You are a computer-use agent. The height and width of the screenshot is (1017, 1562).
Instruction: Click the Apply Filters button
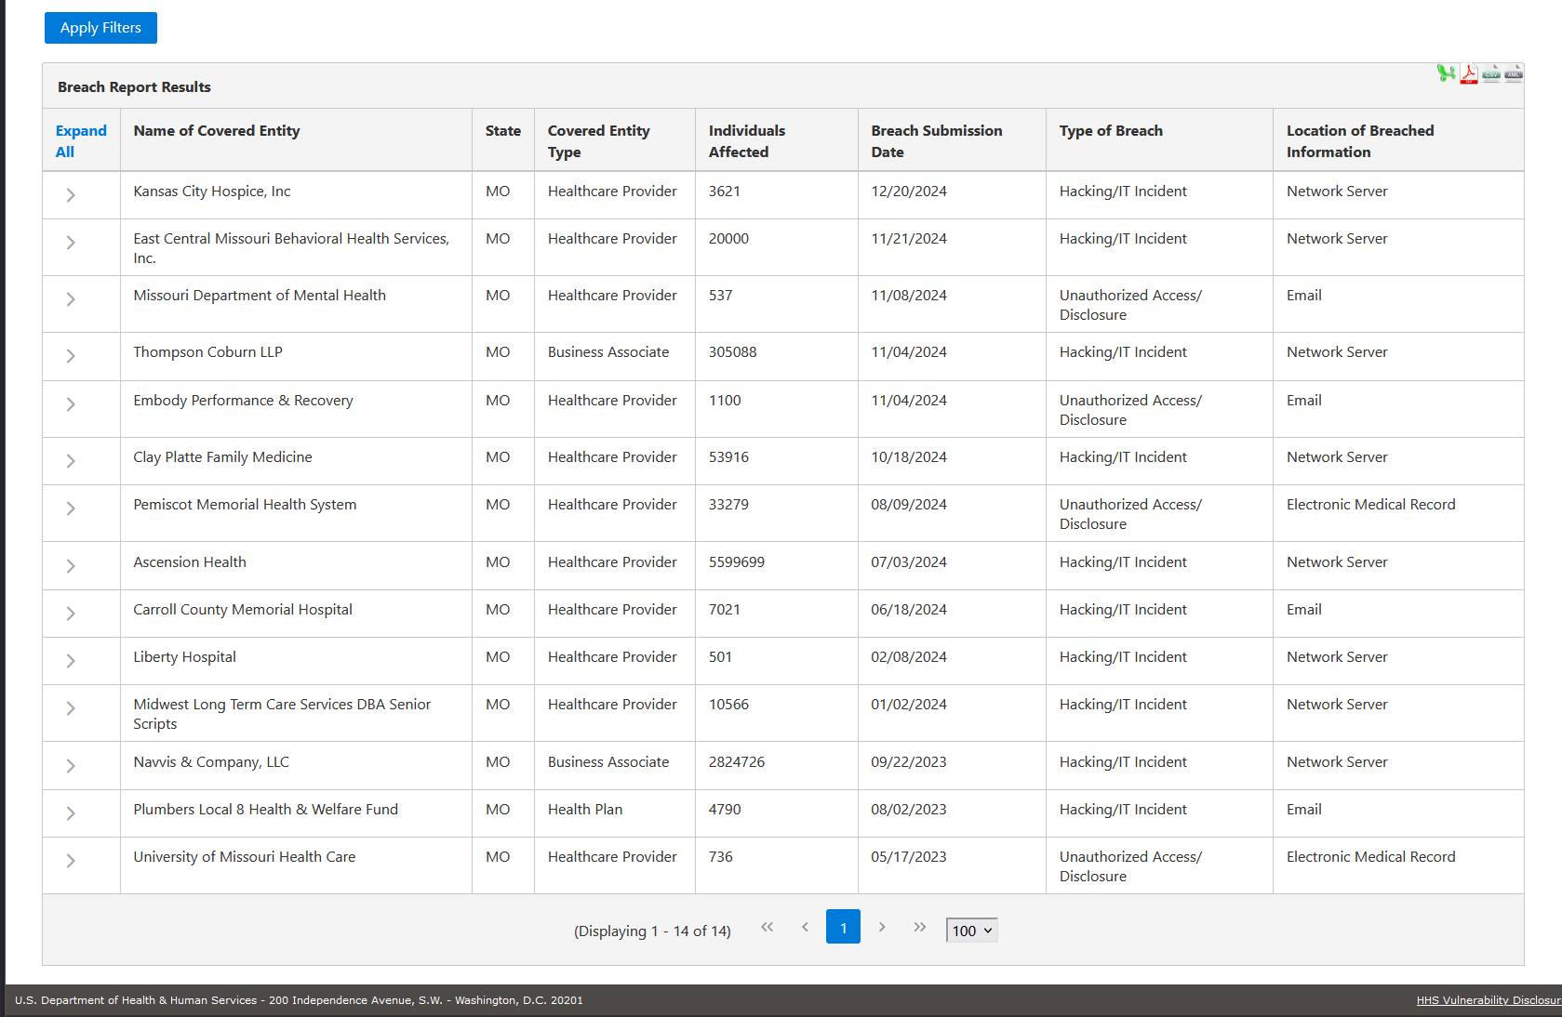(x=100, y=28)
